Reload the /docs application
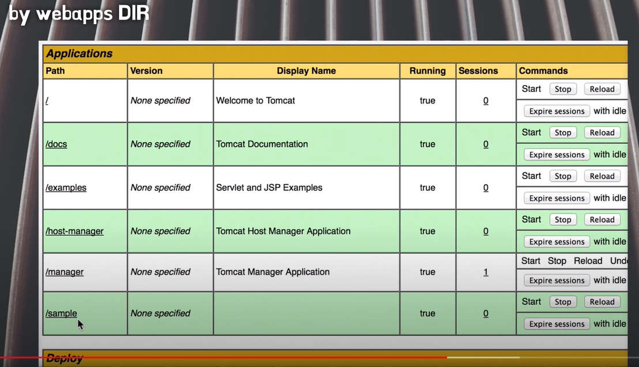639x367 pixels. click(602, 133)
